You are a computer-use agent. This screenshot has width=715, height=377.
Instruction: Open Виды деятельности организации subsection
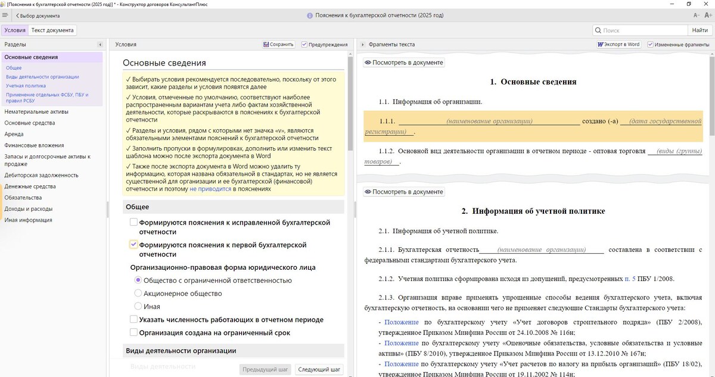coord(42,77)
